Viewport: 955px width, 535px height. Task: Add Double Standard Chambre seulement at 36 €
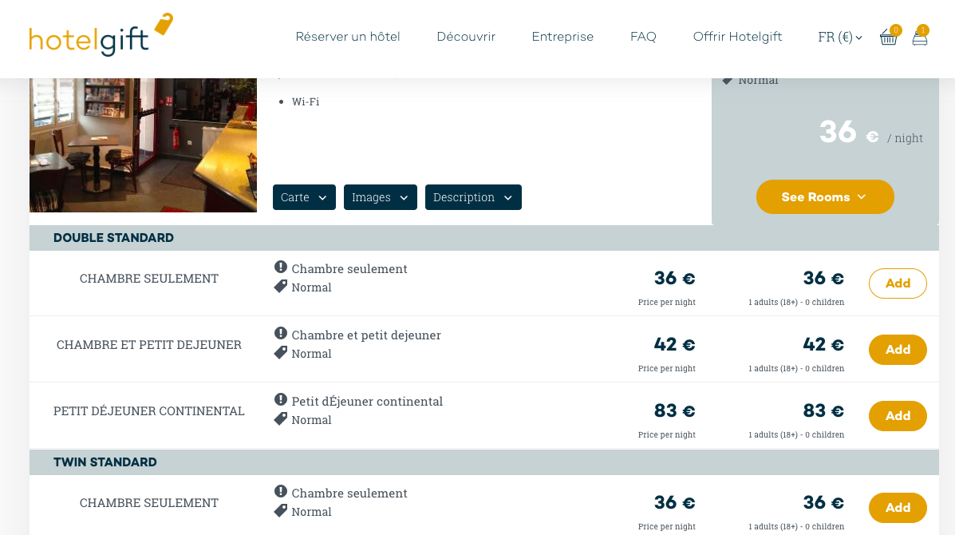click(898, 283)
